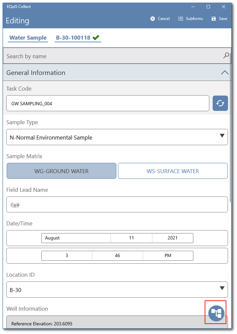The image size is (237, 334).
Task: Switch to the Water Sample tab
Action: [x=28, y=38]
